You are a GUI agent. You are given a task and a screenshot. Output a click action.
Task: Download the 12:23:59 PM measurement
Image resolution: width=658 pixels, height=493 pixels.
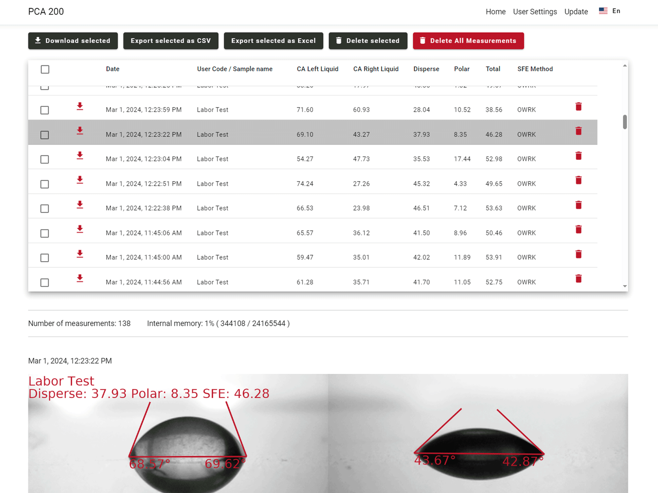point(80,106)
